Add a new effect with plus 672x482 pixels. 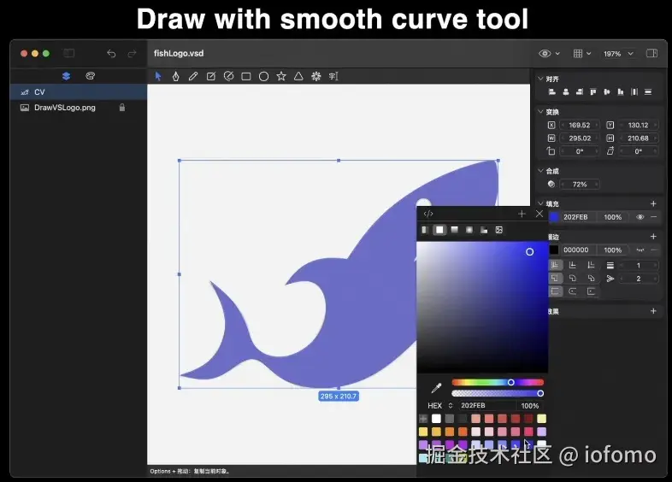(x=653, y=311)
